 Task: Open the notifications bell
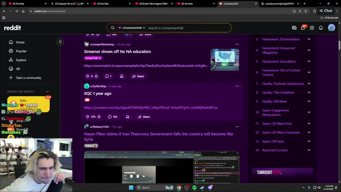point(321,28)
